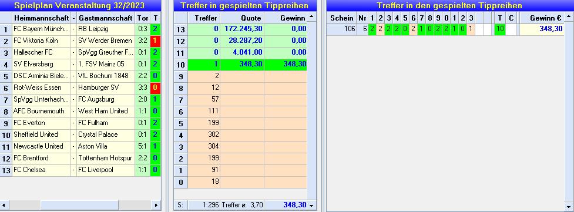Click the scroll-down arrow of the middle table
Screen dimensions: 574x212
tap(311, 206)
